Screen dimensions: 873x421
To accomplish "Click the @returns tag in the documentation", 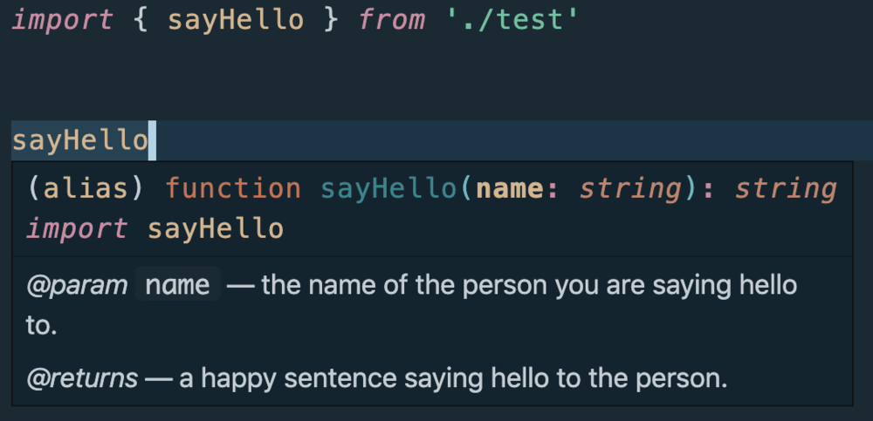I will 81,378.
